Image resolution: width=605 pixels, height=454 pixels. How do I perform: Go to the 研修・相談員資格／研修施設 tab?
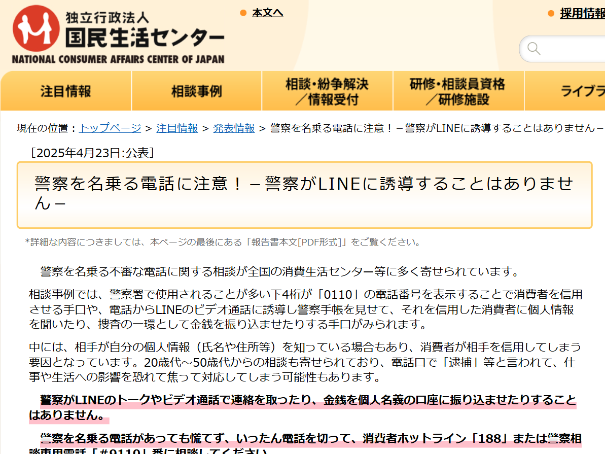coord(458,91)
